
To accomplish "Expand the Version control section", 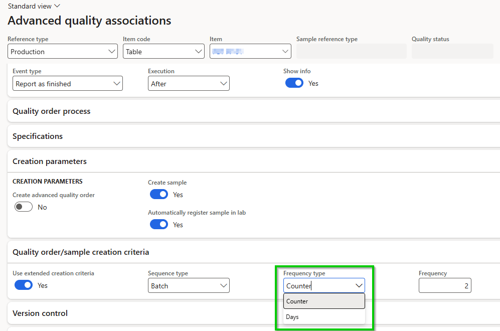I will (40, 313).
